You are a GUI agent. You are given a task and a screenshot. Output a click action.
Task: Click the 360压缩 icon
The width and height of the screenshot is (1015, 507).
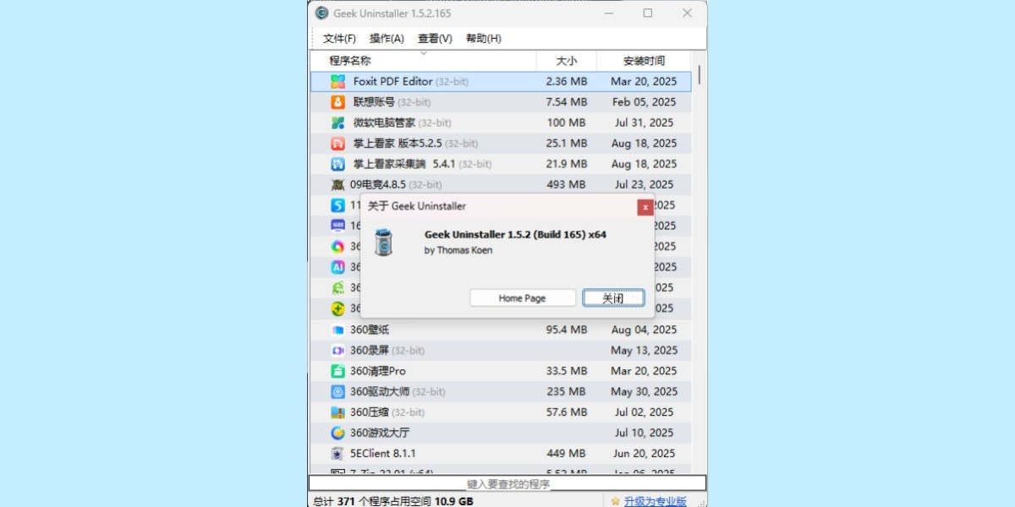(x=337, y=412)
